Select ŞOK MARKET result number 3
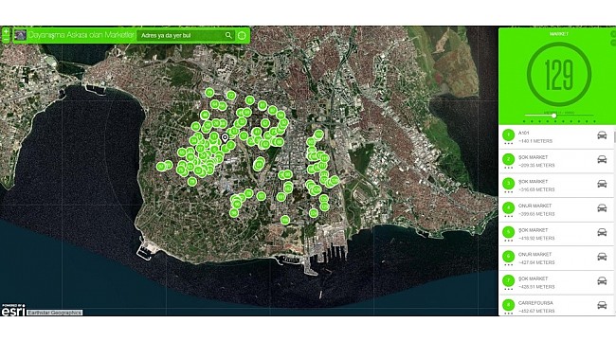Viewport: 616px width, 341px height. pos(556,186)
